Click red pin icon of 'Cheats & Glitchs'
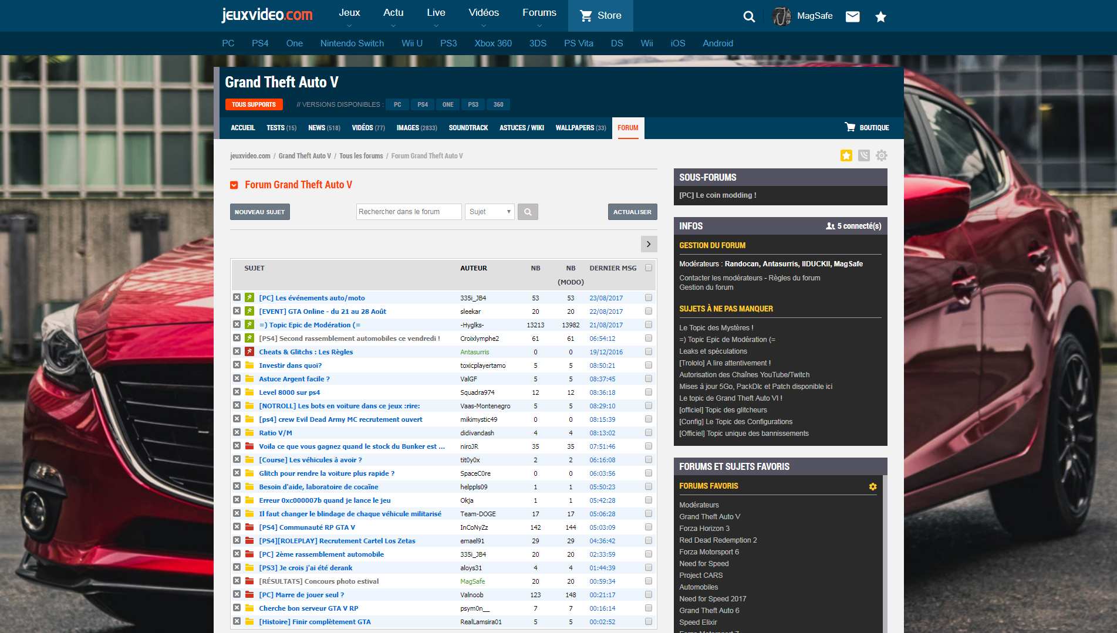 click(x=249, y=351)
